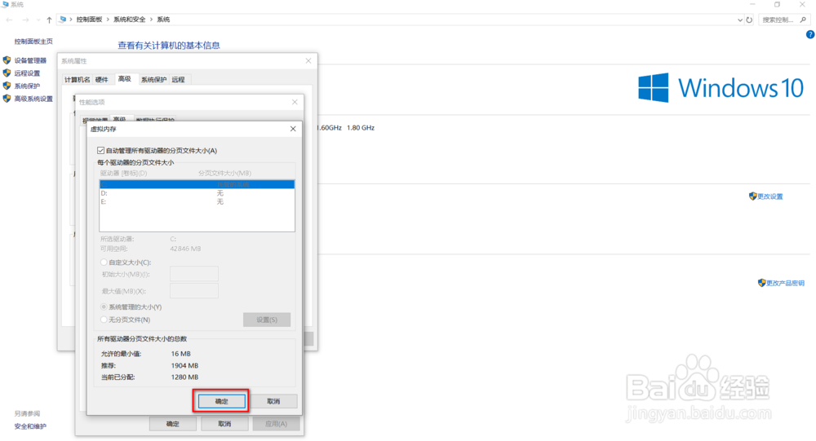Open the address bar history dropdown
The width and height of the screenshot is (816, 441).
(740, 20)
